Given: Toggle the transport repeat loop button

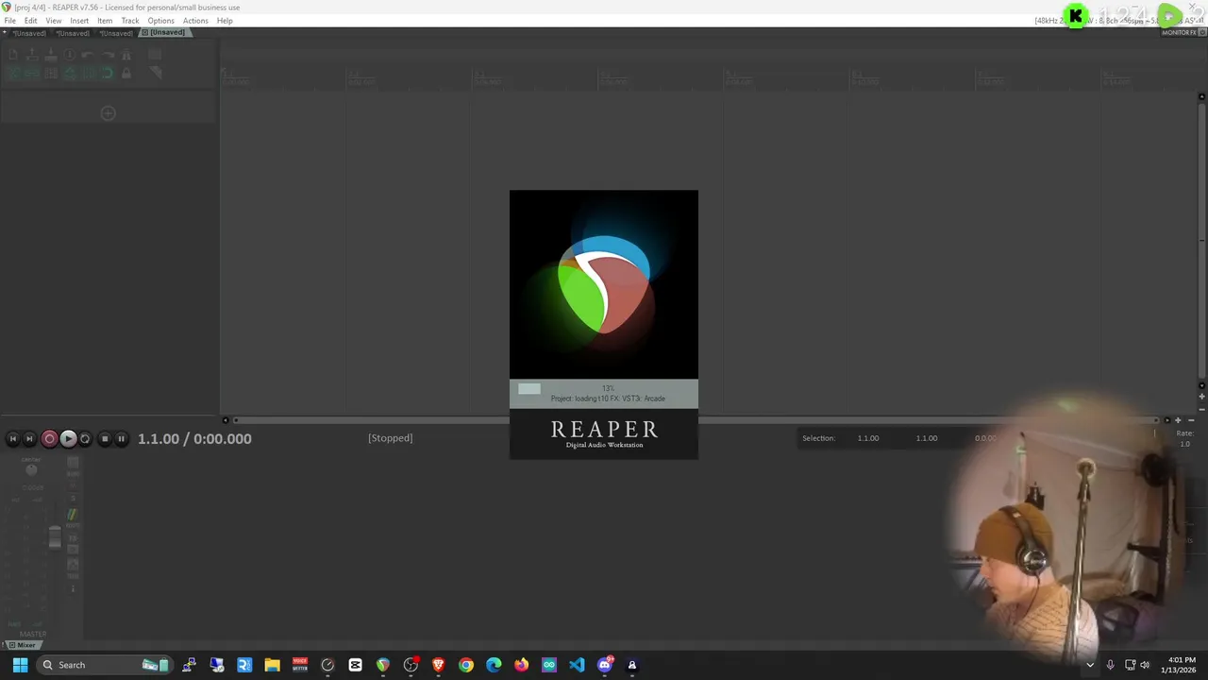Looking at the screenshot, I should tap(85, 438).
